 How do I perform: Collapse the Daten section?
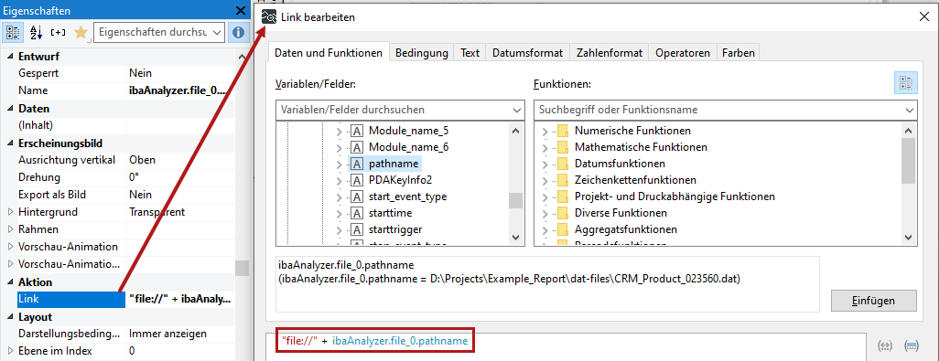(9, 109)
